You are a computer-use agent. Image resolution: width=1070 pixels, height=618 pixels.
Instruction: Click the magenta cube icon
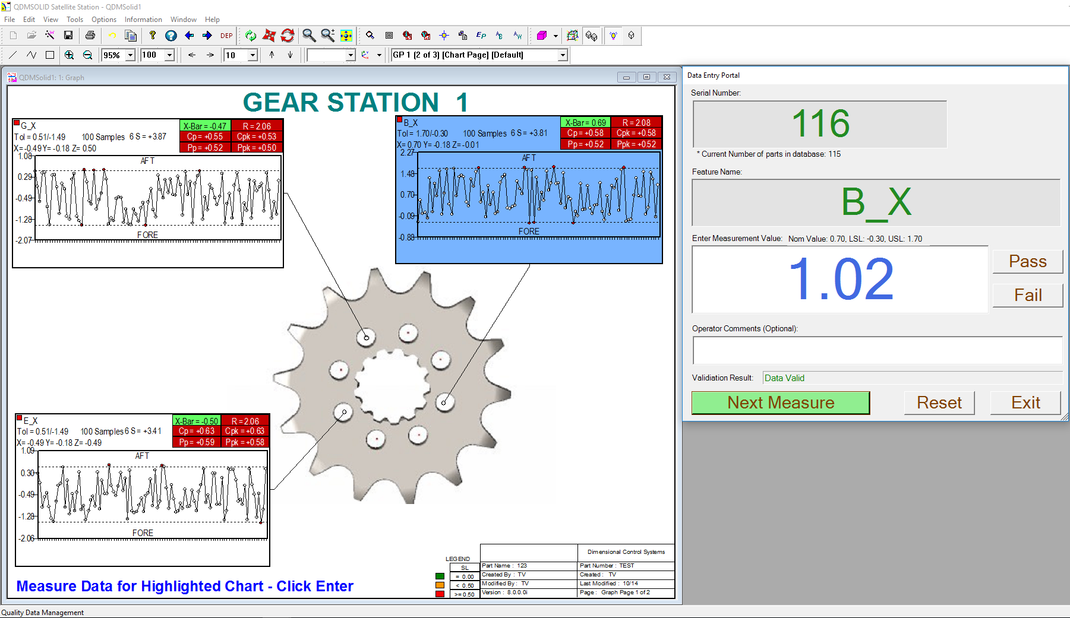click(x=541, y=36)
